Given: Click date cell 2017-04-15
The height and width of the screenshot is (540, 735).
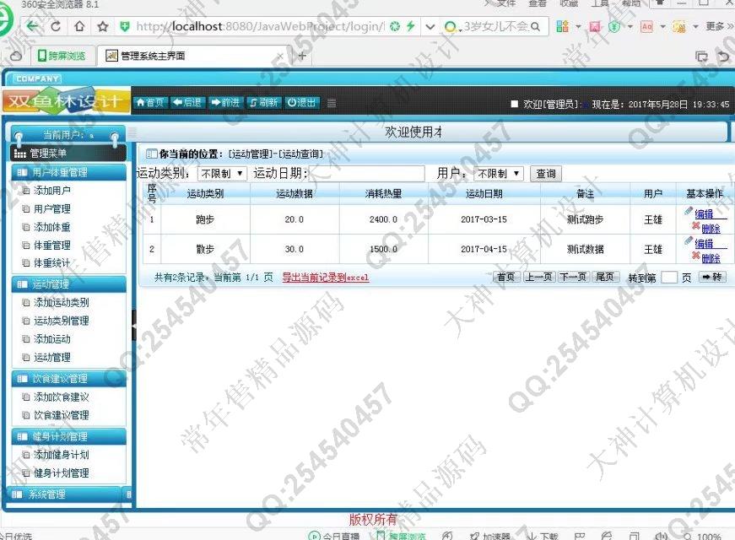Looking at the screenshot, I should click(x=484, y=249).
